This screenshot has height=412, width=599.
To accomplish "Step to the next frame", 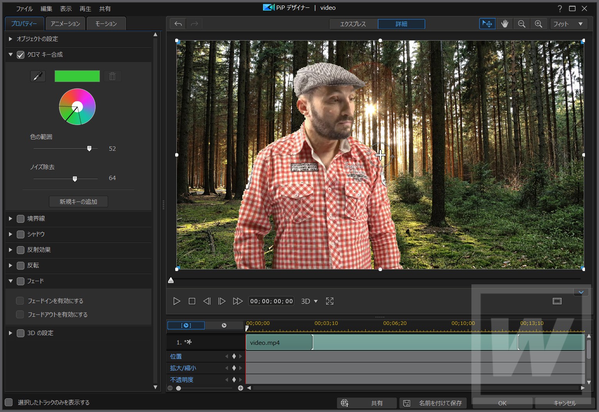I will (x=222, y=301).
